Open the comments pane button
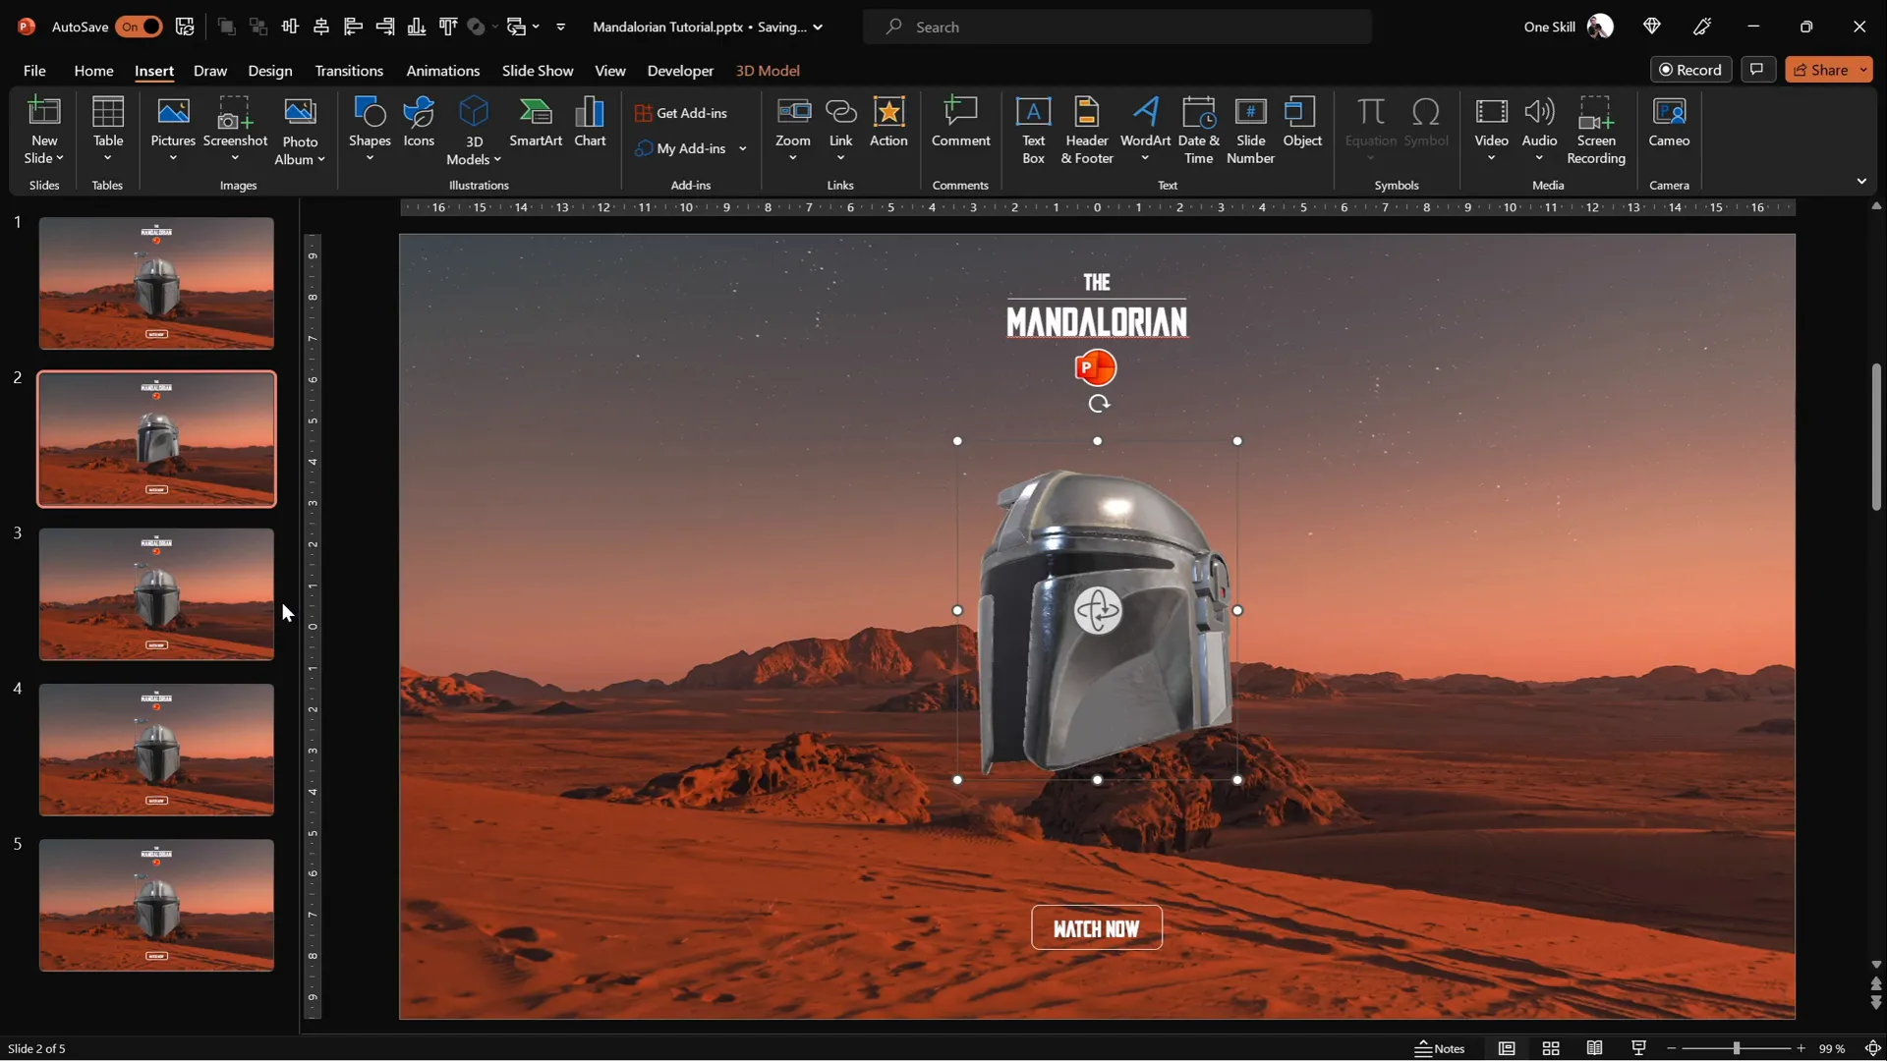This screenshot has height=1061, width=1887. [x=1757, y=70]
